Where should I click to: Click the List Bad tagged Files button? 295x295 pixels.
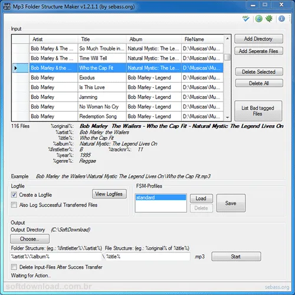coord(258,111)
